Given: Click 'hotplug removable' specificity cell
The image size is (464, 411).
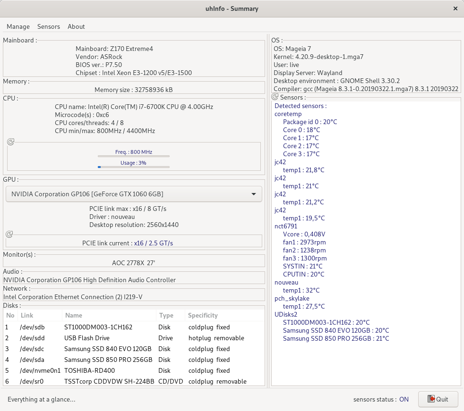Looking at the screenshot, I should pos(216,338).
